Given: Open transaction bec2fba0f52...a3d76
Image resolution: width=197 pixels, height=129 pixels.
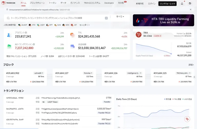Looking at the screenshot, I should pyautogui.click(x=15, y=109).
